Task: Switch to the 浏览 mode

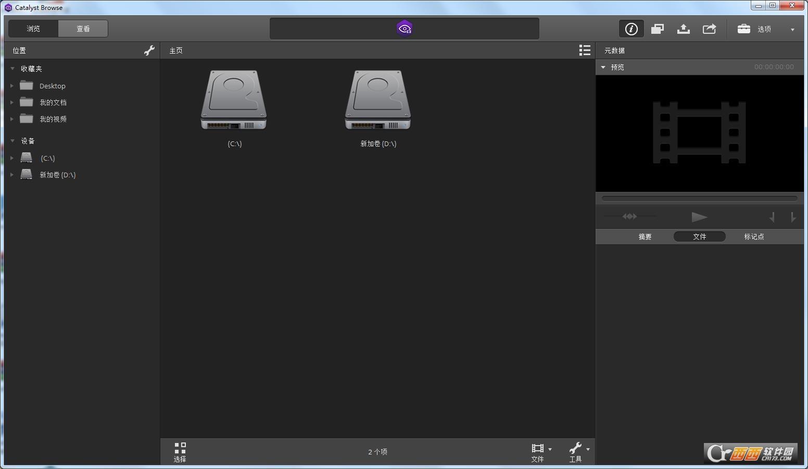Action: [33, 29]
